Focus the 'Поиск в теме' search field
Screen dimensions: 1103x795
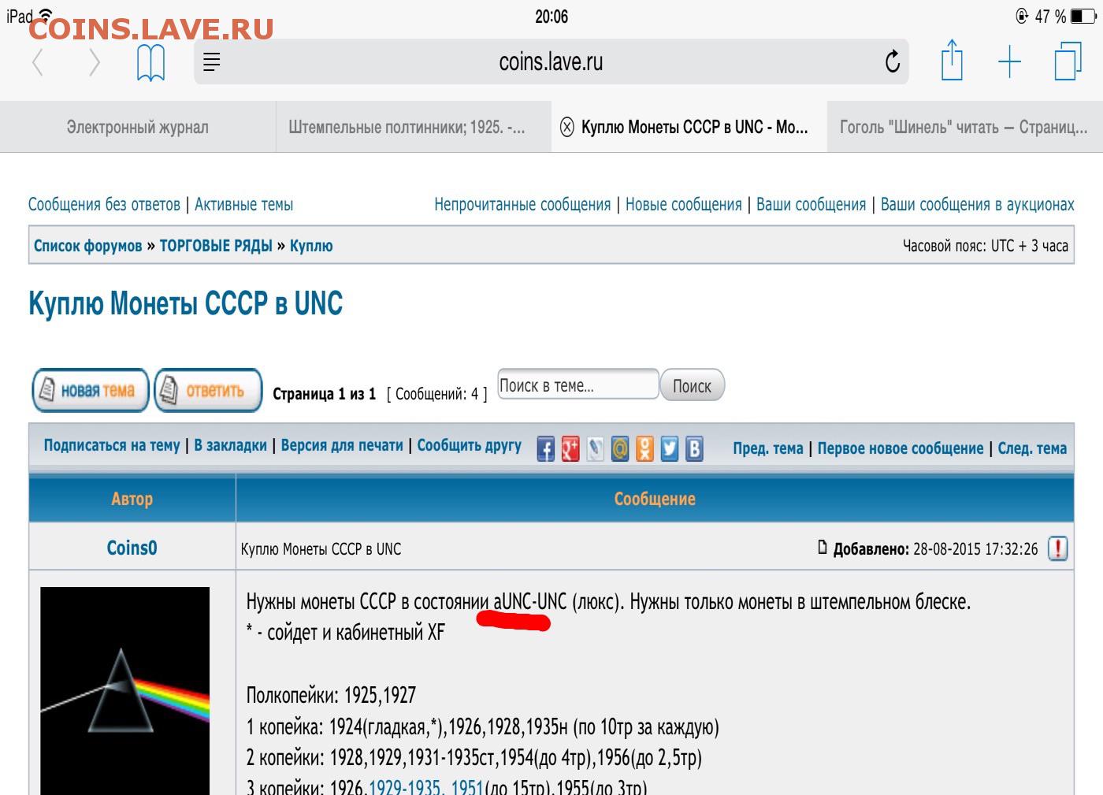[577, 384]
